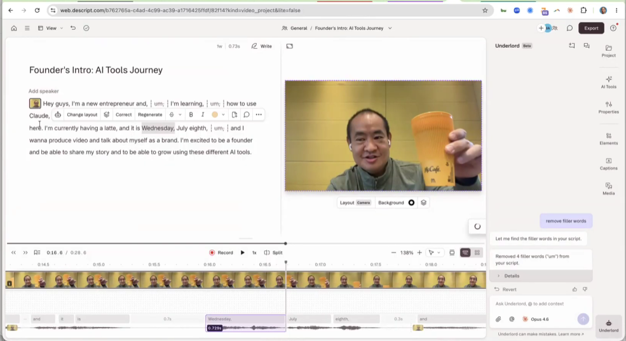The width and height of the screenshot is (626, 341).
Task: Select the Properties sidebar tab
Action: (x=608, y=108)
